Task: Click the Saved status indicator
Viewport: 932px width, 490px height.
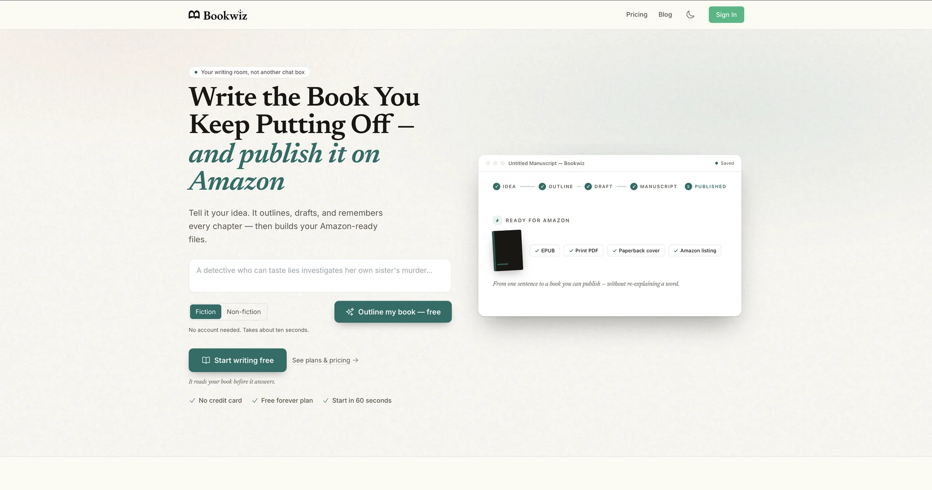Action: (x=724, y=163)
